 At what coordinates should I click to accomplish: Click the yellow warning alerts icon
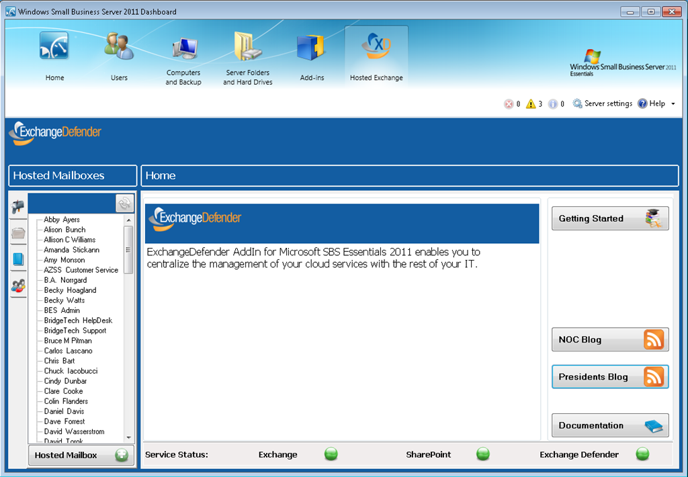(x=531, y=104)
